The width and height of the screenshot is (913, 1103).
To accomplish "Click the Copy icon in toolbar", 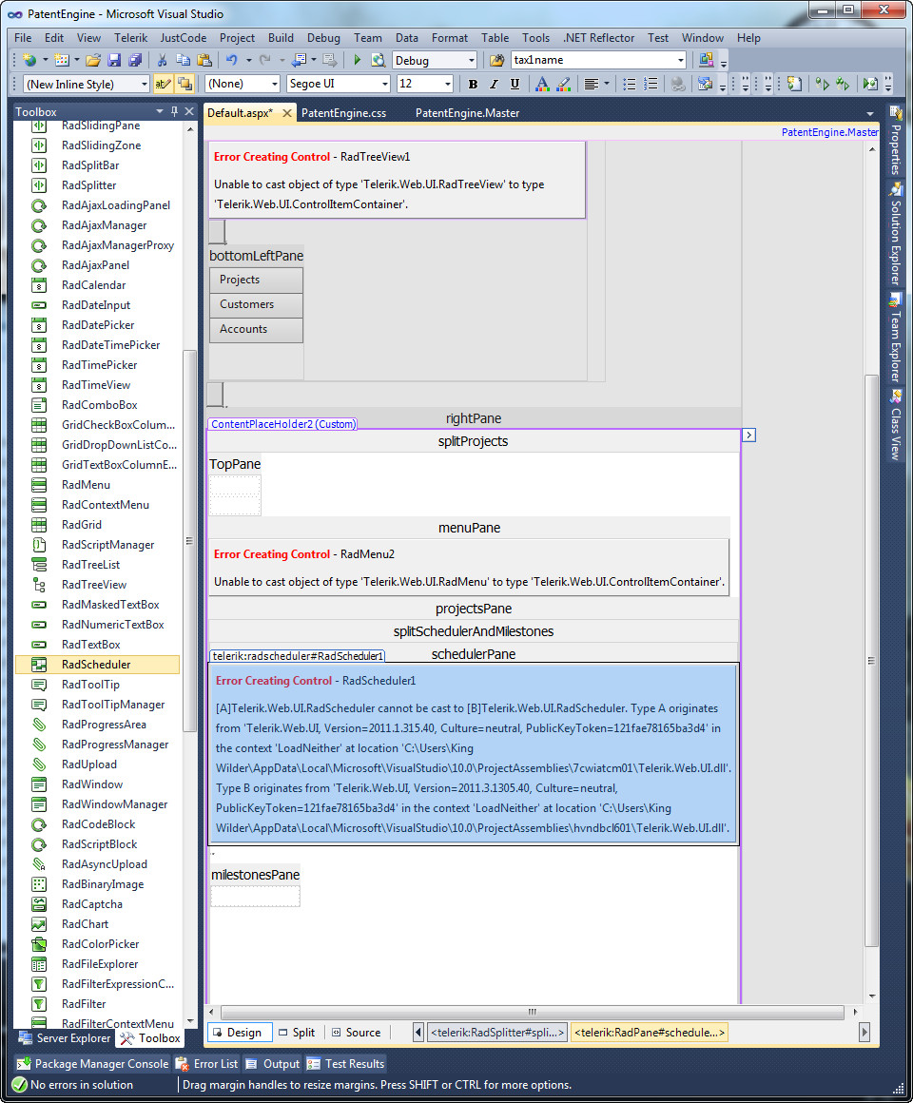I will pyautogui.click(x=183, y=60).
